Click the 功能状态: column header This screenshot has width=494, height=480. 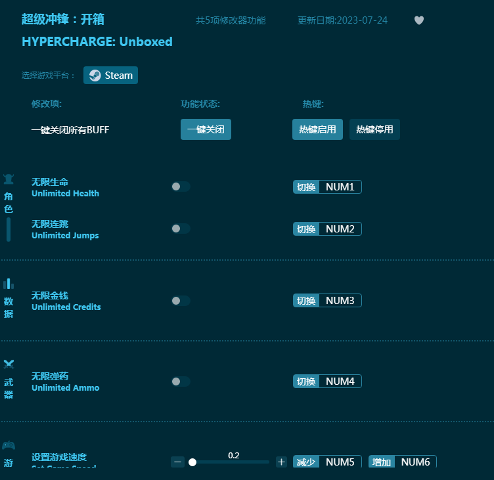pyautogui.click(x=200, y=104)
